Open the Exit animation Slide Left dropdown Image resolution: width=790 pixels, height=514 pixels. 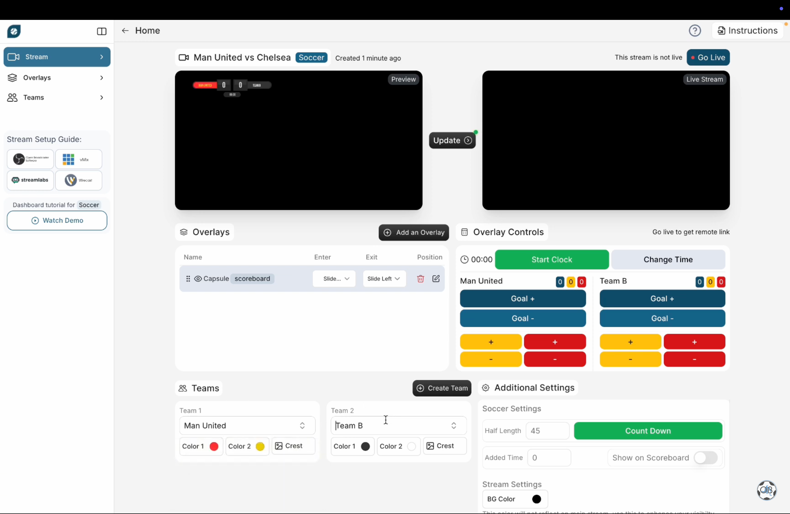click(384, 279)
